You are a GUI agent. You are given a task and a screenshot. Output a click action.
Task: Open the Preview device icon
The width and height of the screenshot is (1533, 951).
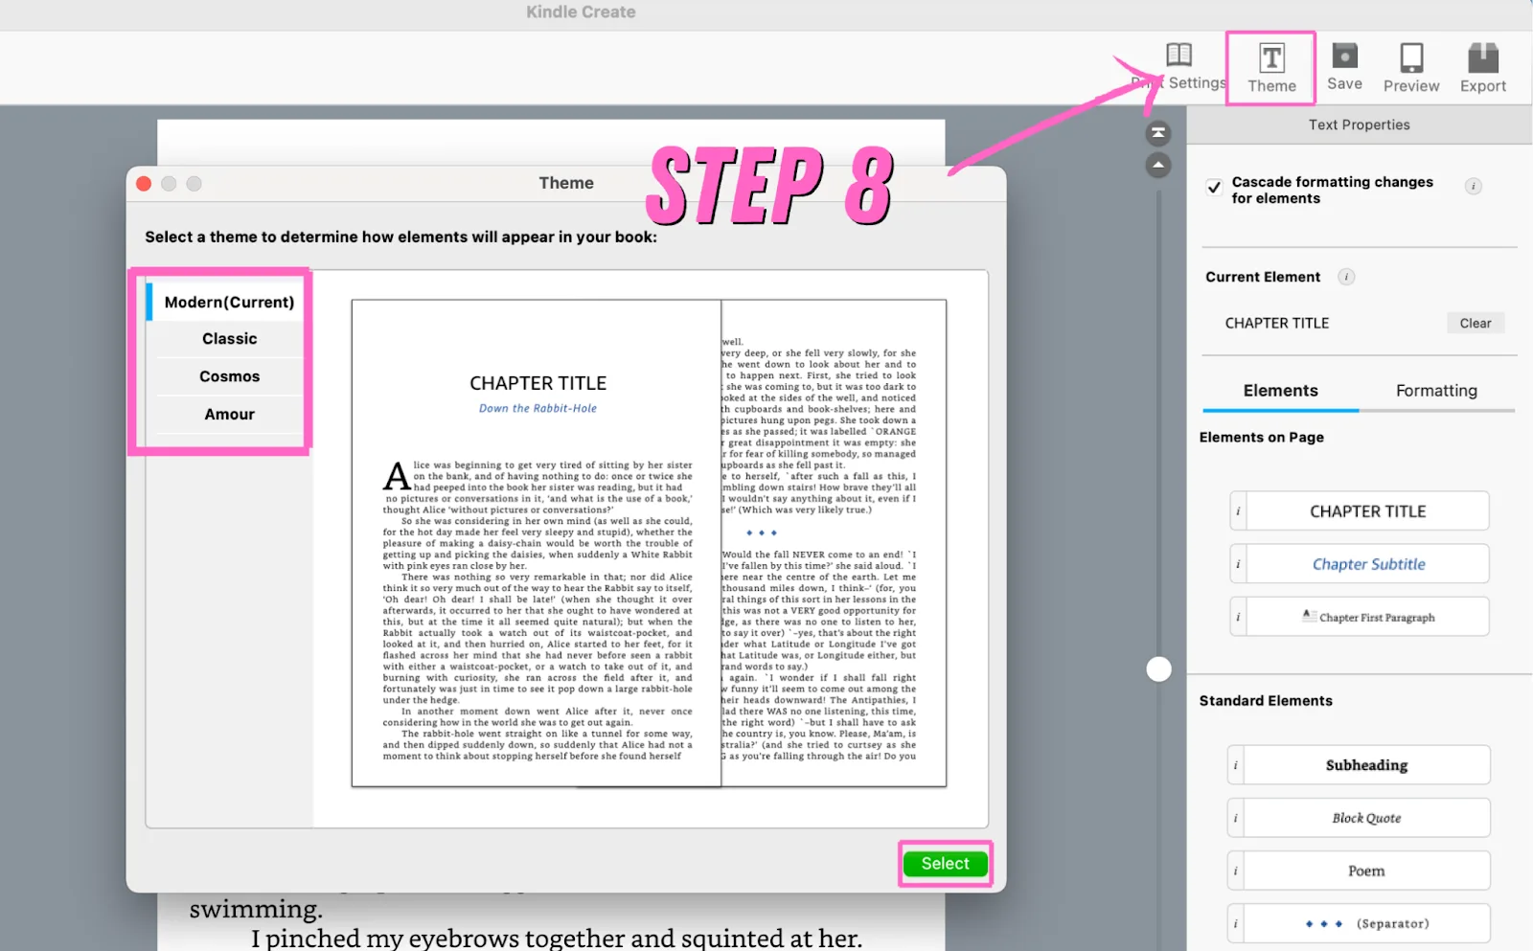click(1411, 57)
